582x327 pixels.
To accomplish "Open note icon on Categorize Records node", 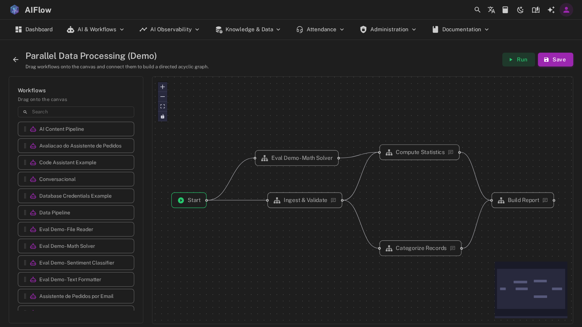I will coord(453,248).
